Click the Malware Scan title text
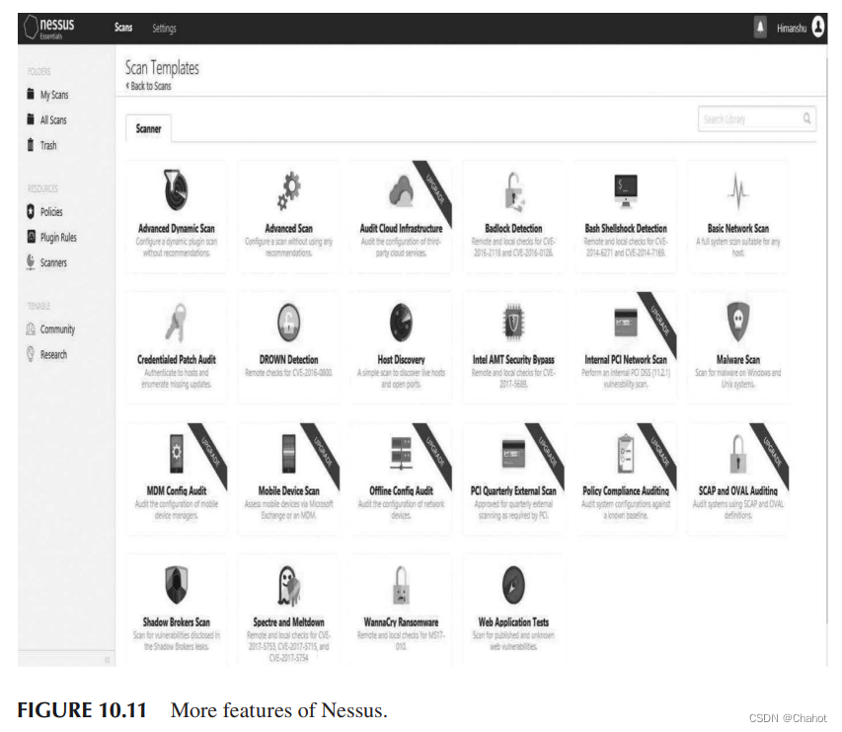The image size is (842, 732). coord(738,359)
